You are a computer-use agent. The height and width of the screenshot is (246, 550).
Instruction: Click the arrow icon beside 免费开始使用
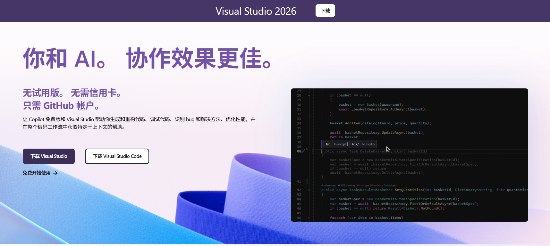click(x=55, y=173)
